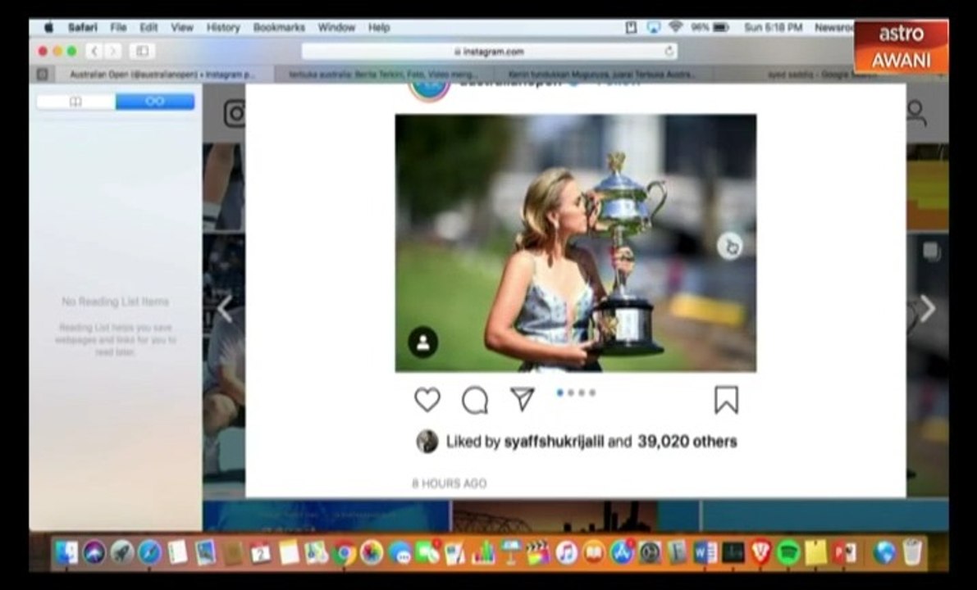Click the Wi-Fi status icon
977x590 pixels.
(x=675, y=27)
